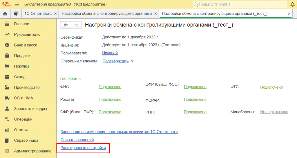The width and height of the screenshot is (297, 158).
Task: Click the license validity (Тестовая) text
Action: [x=141, y=45]
